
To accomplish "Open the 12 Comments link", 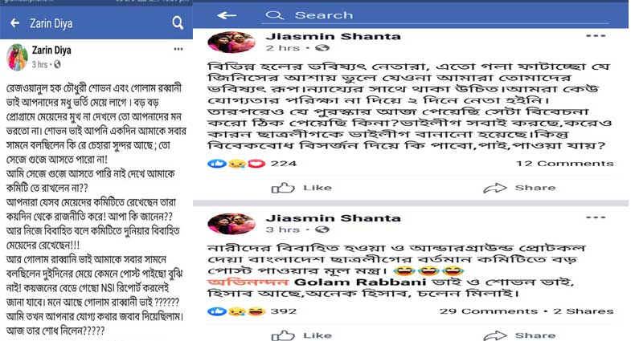I will 564,164.
